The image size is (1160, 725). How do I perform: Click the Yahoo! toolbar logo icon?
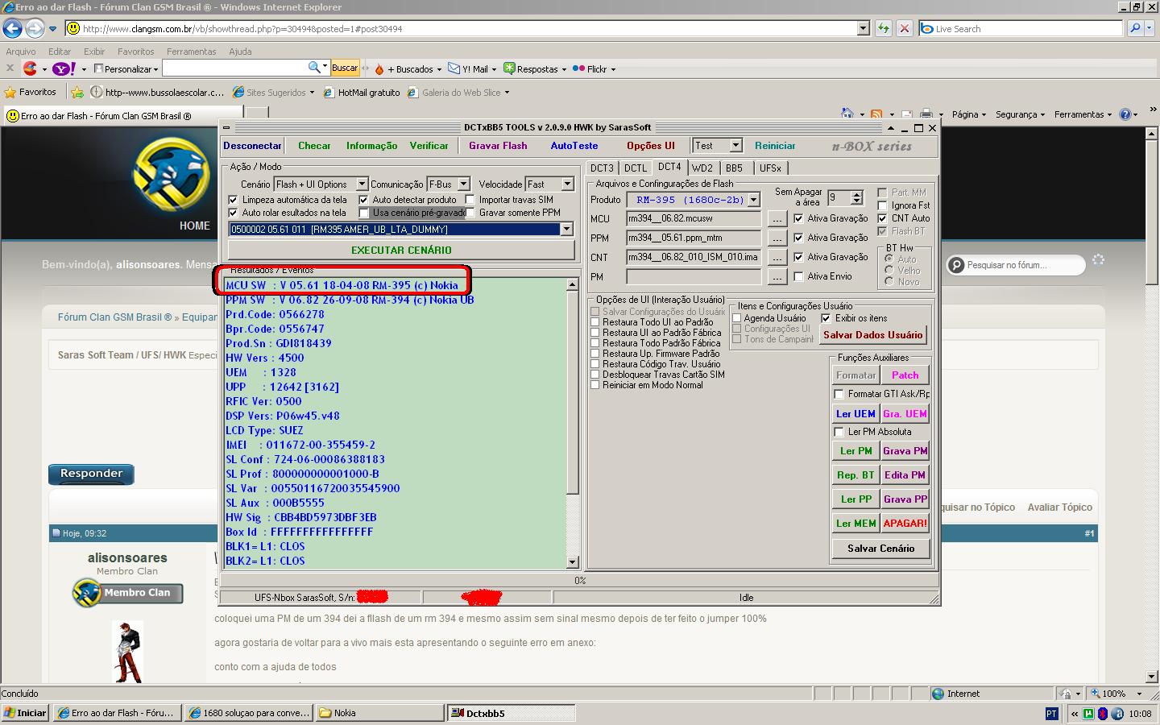64,68
